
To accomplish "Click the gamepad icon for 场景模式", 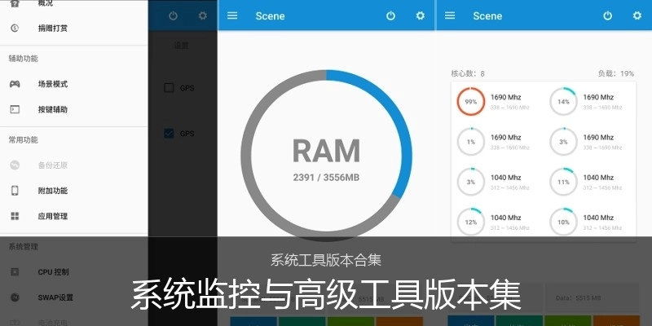I will tap(15, 84).
